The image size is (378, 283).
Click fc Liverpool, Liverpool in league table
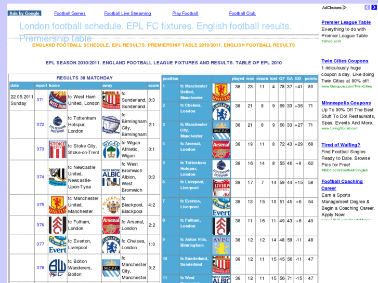(x=192, y=185)
